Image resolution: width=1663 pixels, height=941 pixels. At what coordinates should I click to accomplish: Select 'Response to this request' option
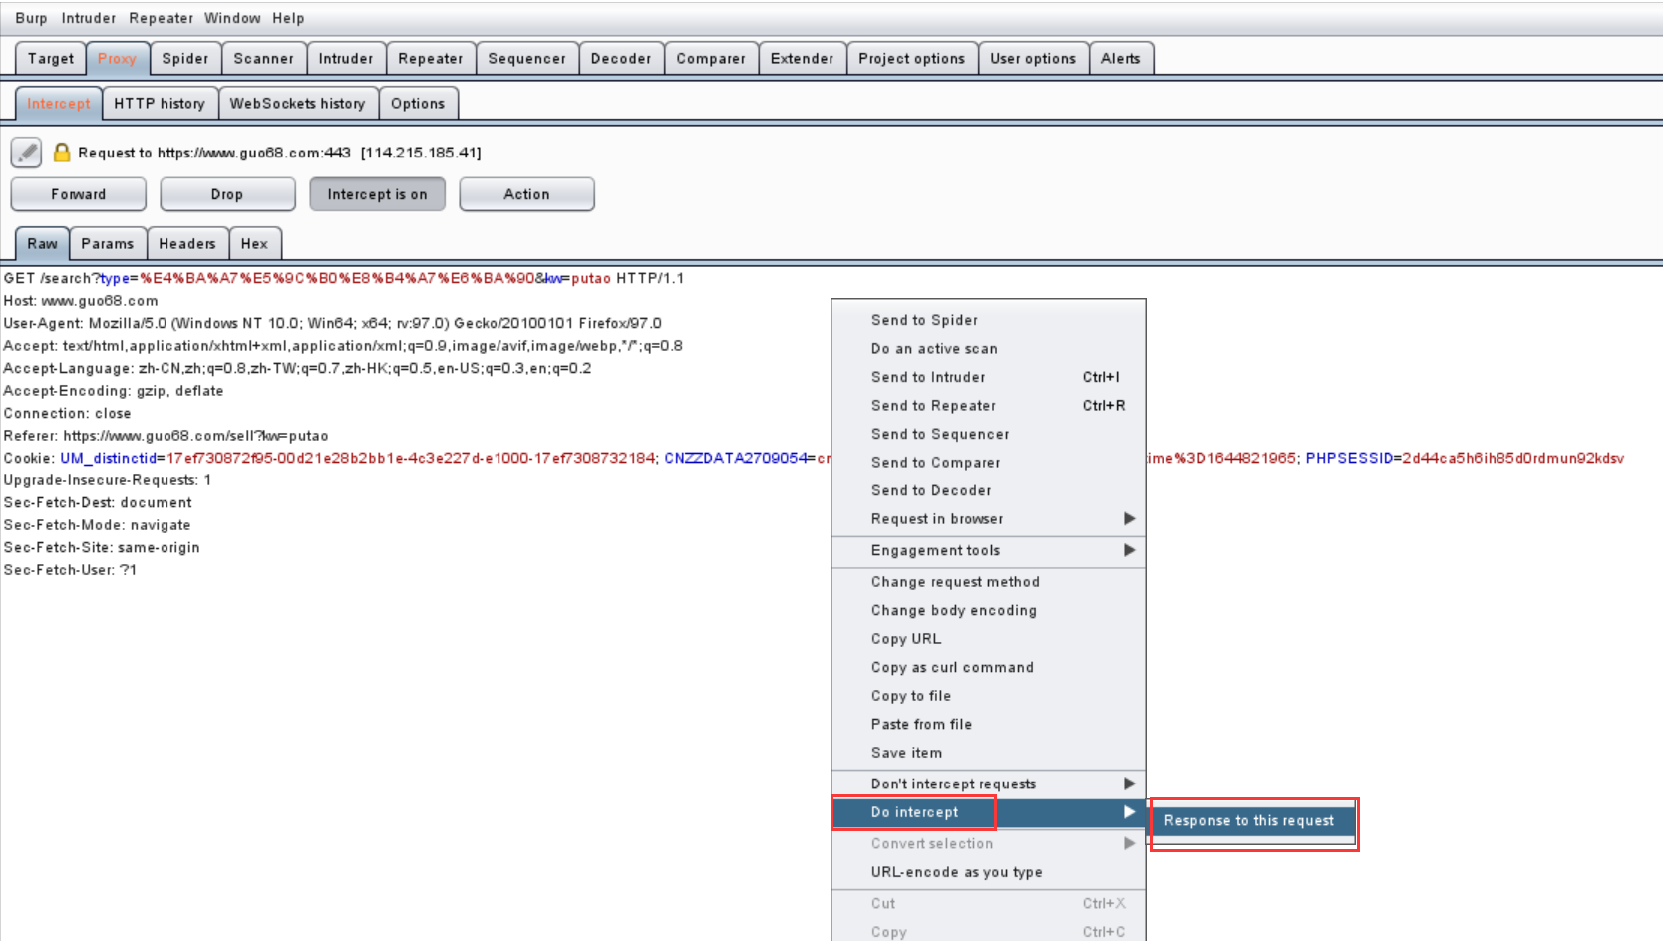(x=1248, y=820)
